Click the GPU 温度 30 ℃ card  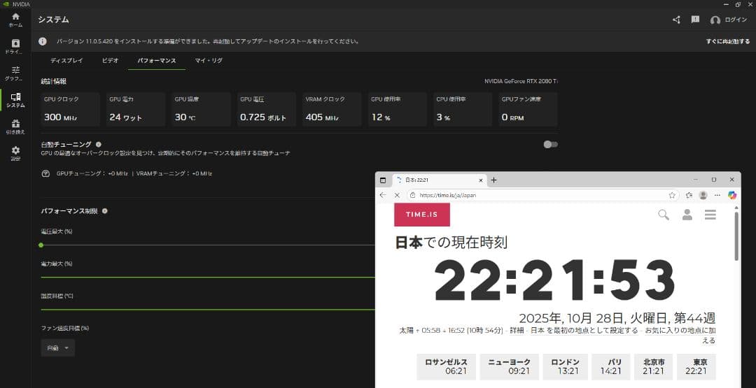[x=201, y=109]
